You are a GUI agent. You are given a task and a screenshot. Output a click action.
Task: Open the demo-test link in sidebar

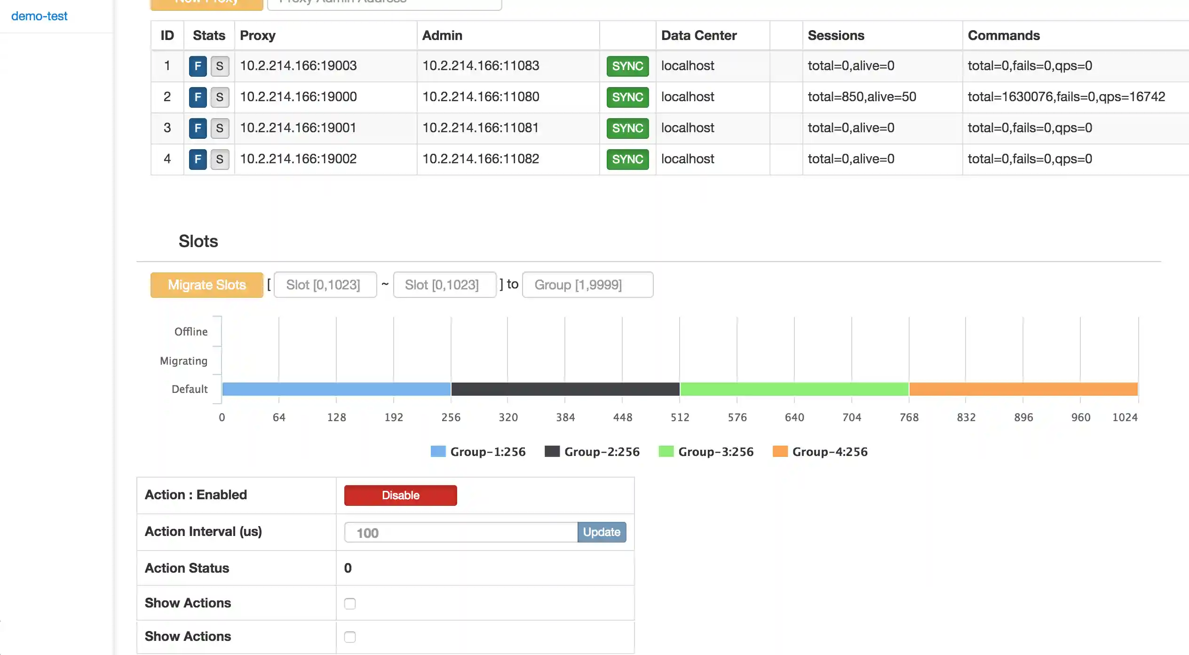[x=39, y=16]
